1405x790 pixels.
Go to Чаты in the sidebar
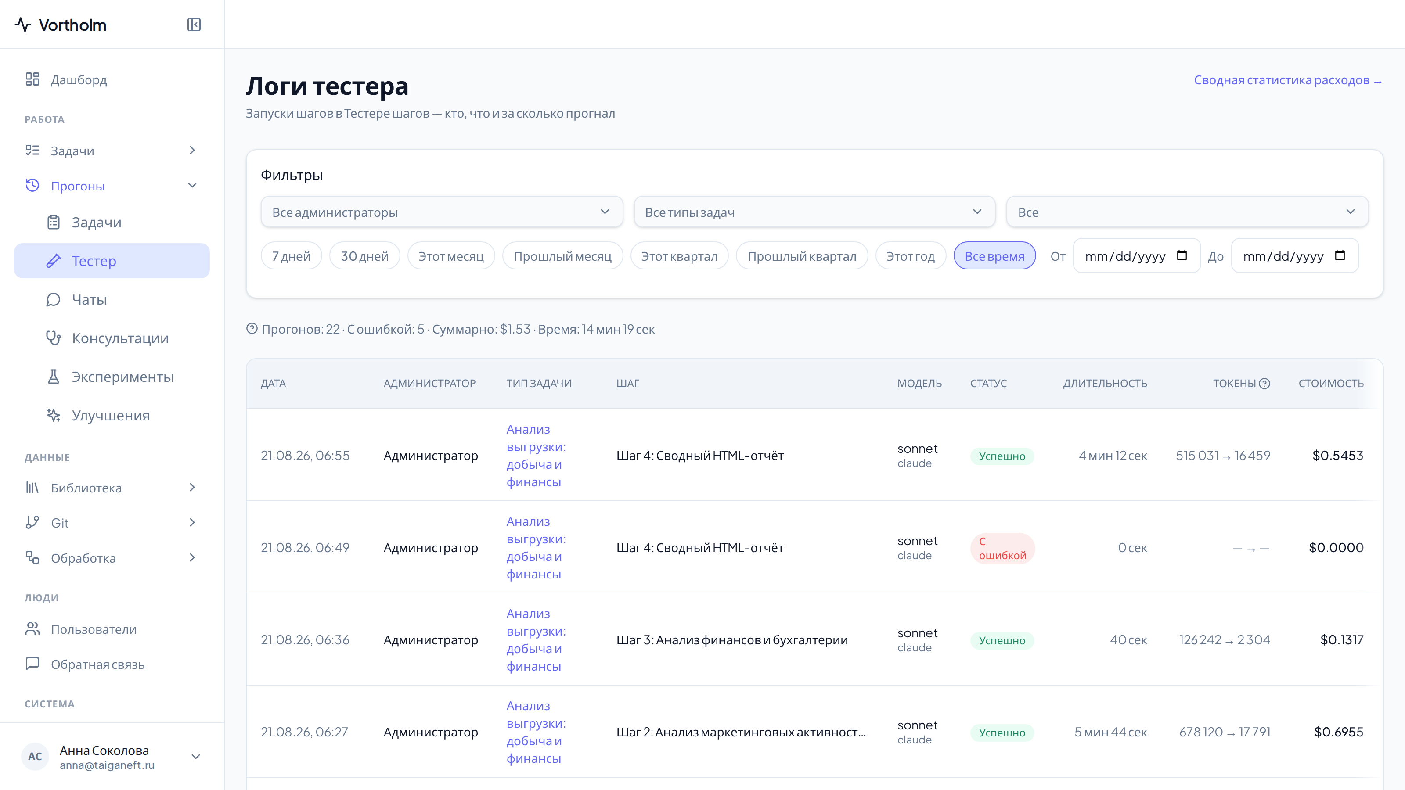pyautogui.click(x=112, y=299)
